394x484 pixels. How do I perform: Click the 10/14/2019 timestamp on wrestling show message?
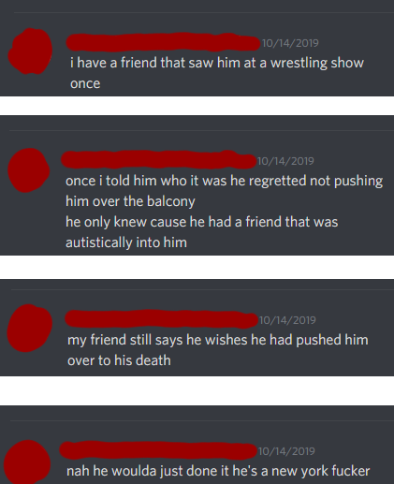pos(290,43)
